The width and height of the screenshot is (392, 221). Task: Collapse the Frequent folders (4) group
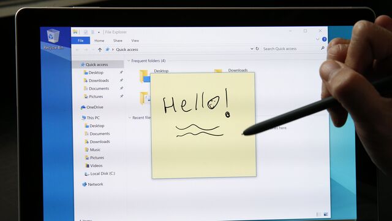click(x=129, y=61)
